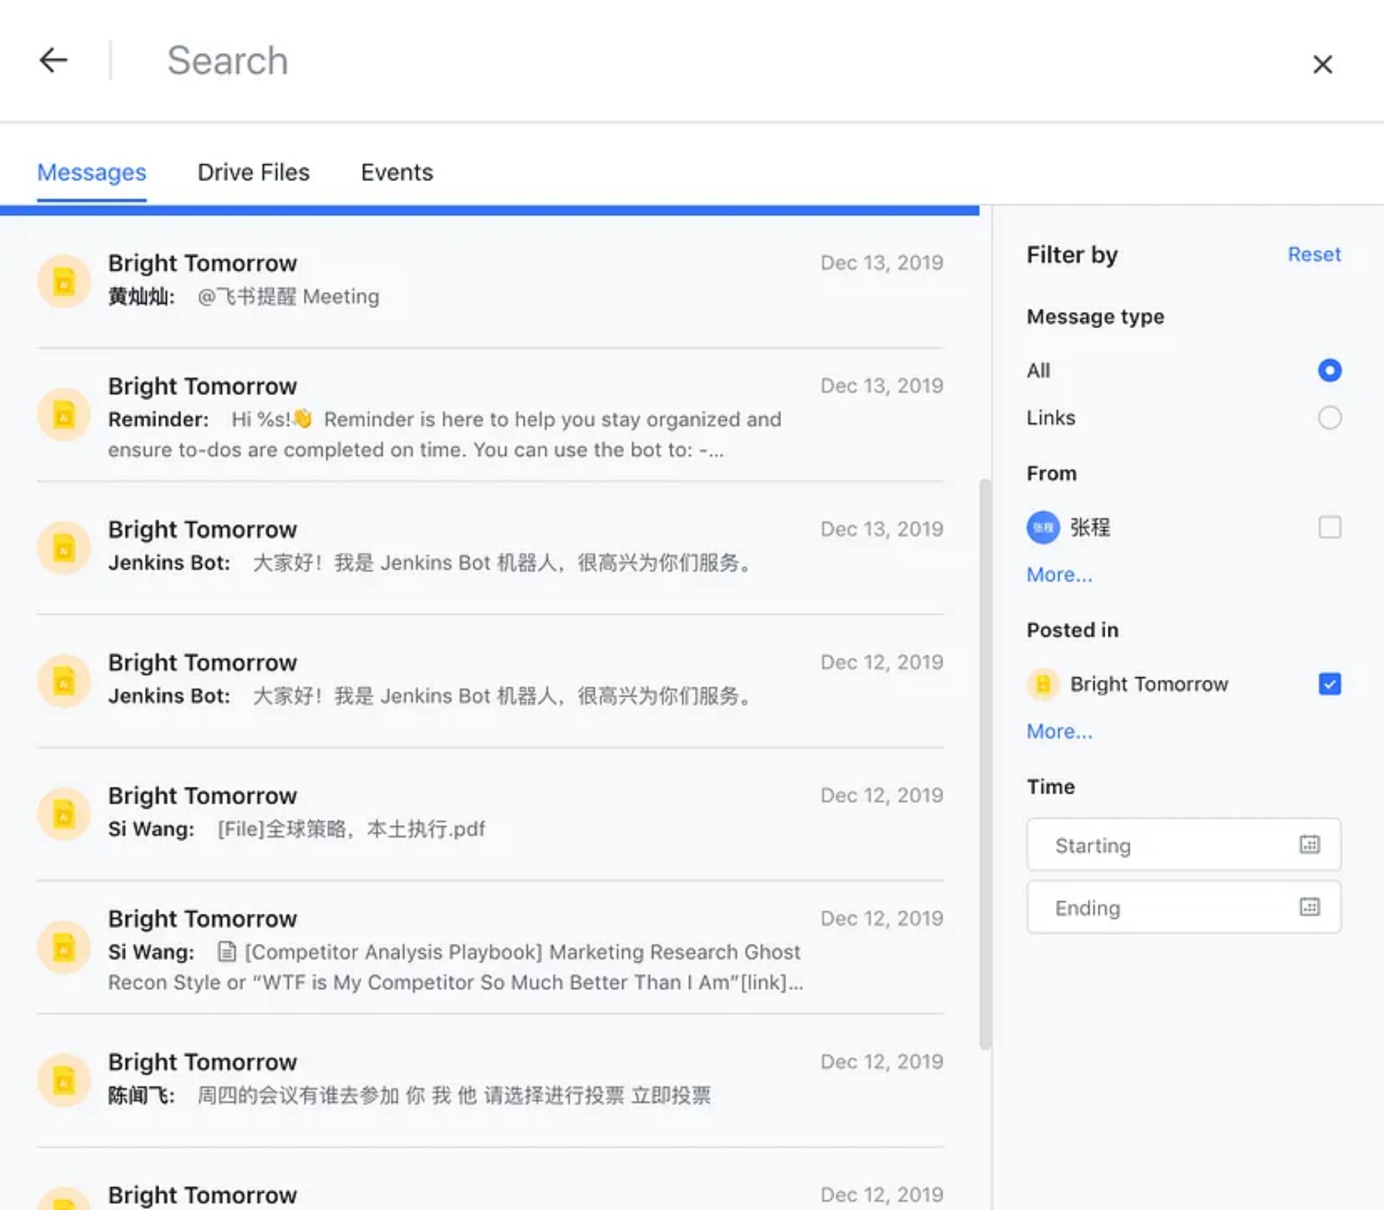The image size is (1384, 1210).
Task: Click avatar of 全球策略 pdf file message
Action: click(64, 814)
